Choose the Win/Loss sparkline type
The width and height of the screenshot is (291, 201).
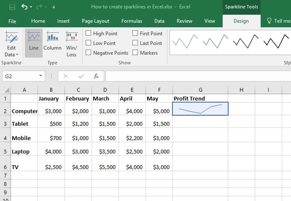71,43
